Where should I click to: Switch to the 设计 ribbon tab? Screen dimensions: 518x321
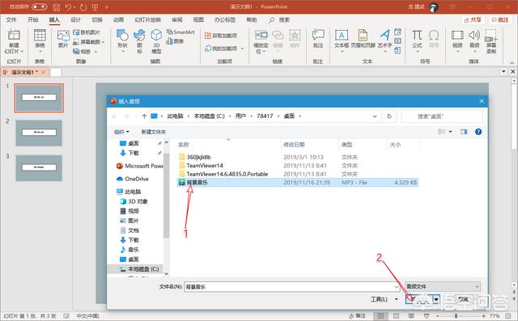pyautogui.click(x=75, y=19)
